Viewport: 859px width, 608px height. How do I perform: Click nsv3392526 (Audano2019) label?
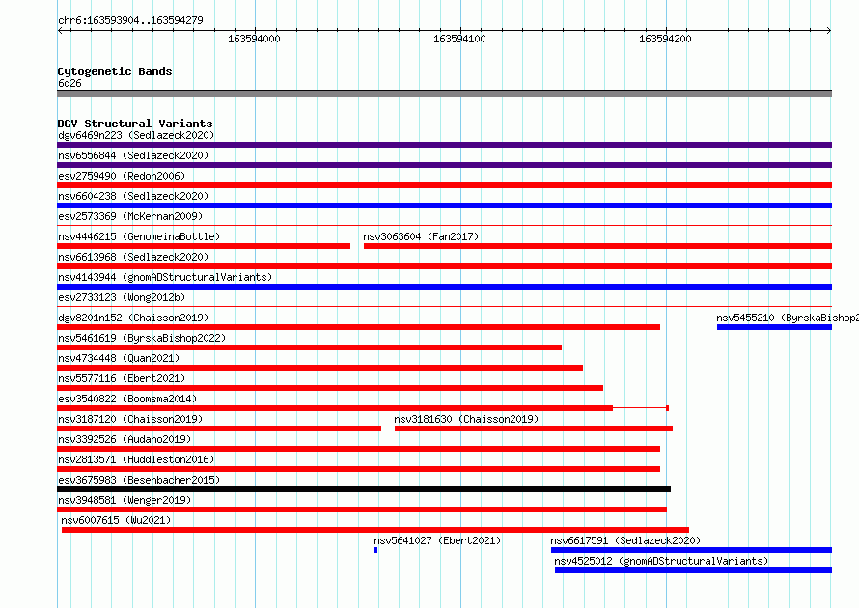tap(125, 439)
